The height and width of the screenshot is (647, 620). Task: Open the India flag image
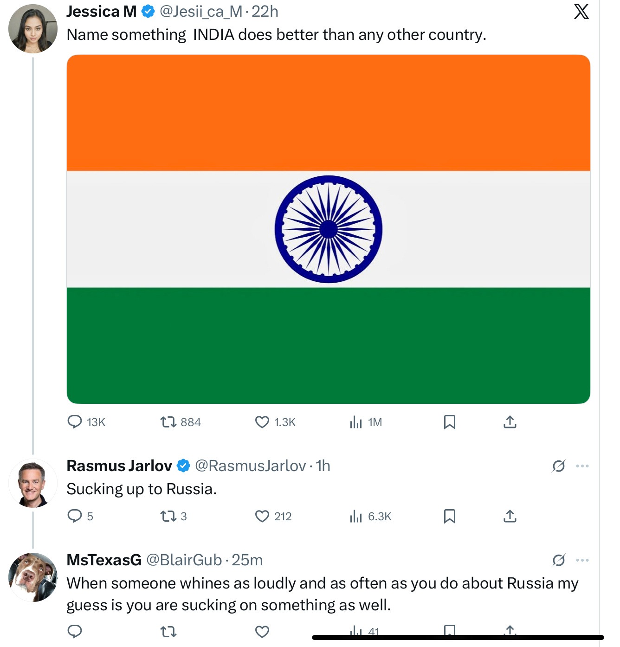[x=328, y=229]
